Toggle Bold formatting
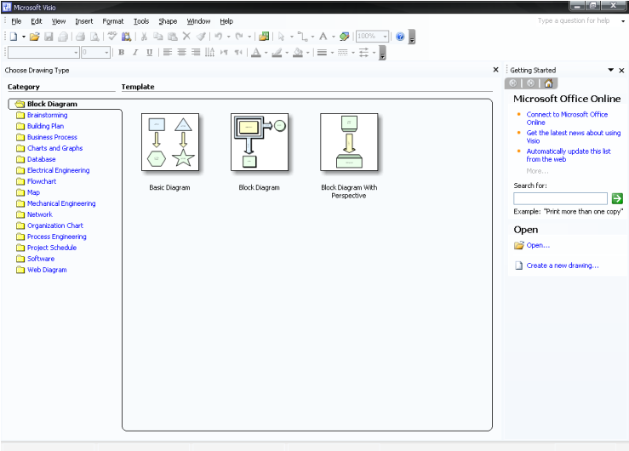The image size is (629, 451). point(121,53)
